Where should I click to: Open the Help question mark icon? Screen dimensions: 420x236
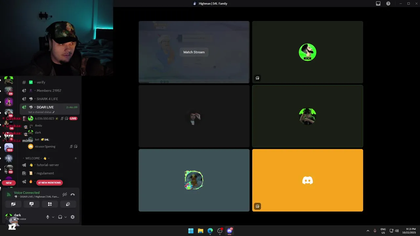[x=388, y=4]
